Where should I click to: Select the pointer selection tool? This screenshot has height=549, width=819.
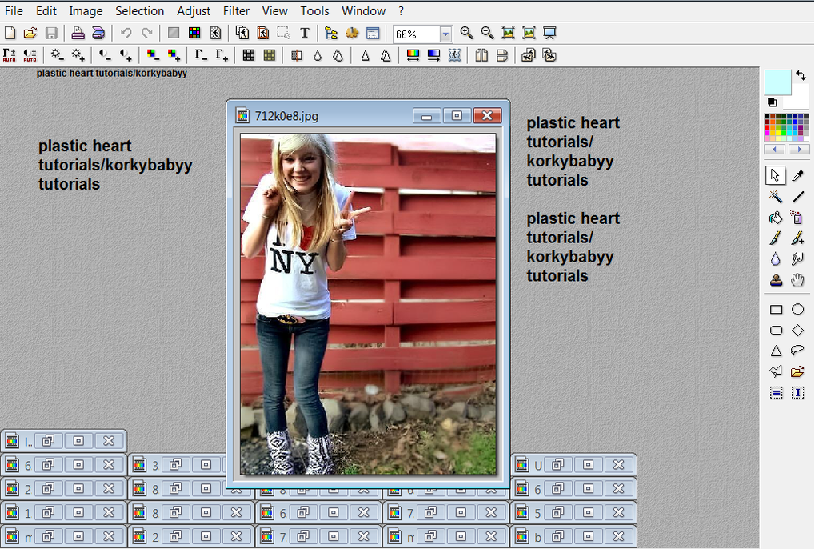click(776, 176)
